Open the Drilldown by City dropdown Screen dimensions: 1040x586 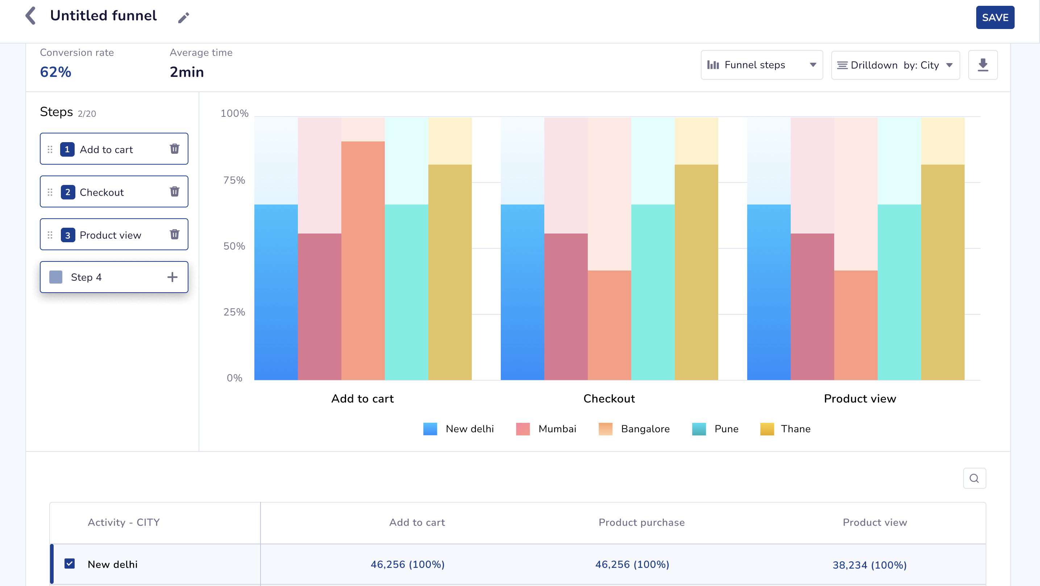[x=895, y=65]
